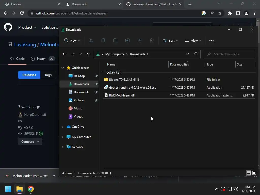Image resolution: width=260 pixels, height=195 pixels.
Task: Open Windows Start menu
Action: tap(8, 189)
